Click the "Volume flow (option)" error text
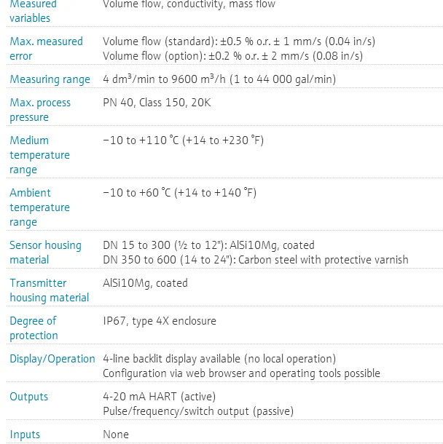The height and width of the screenshot is (444, 443). [232, 56]
